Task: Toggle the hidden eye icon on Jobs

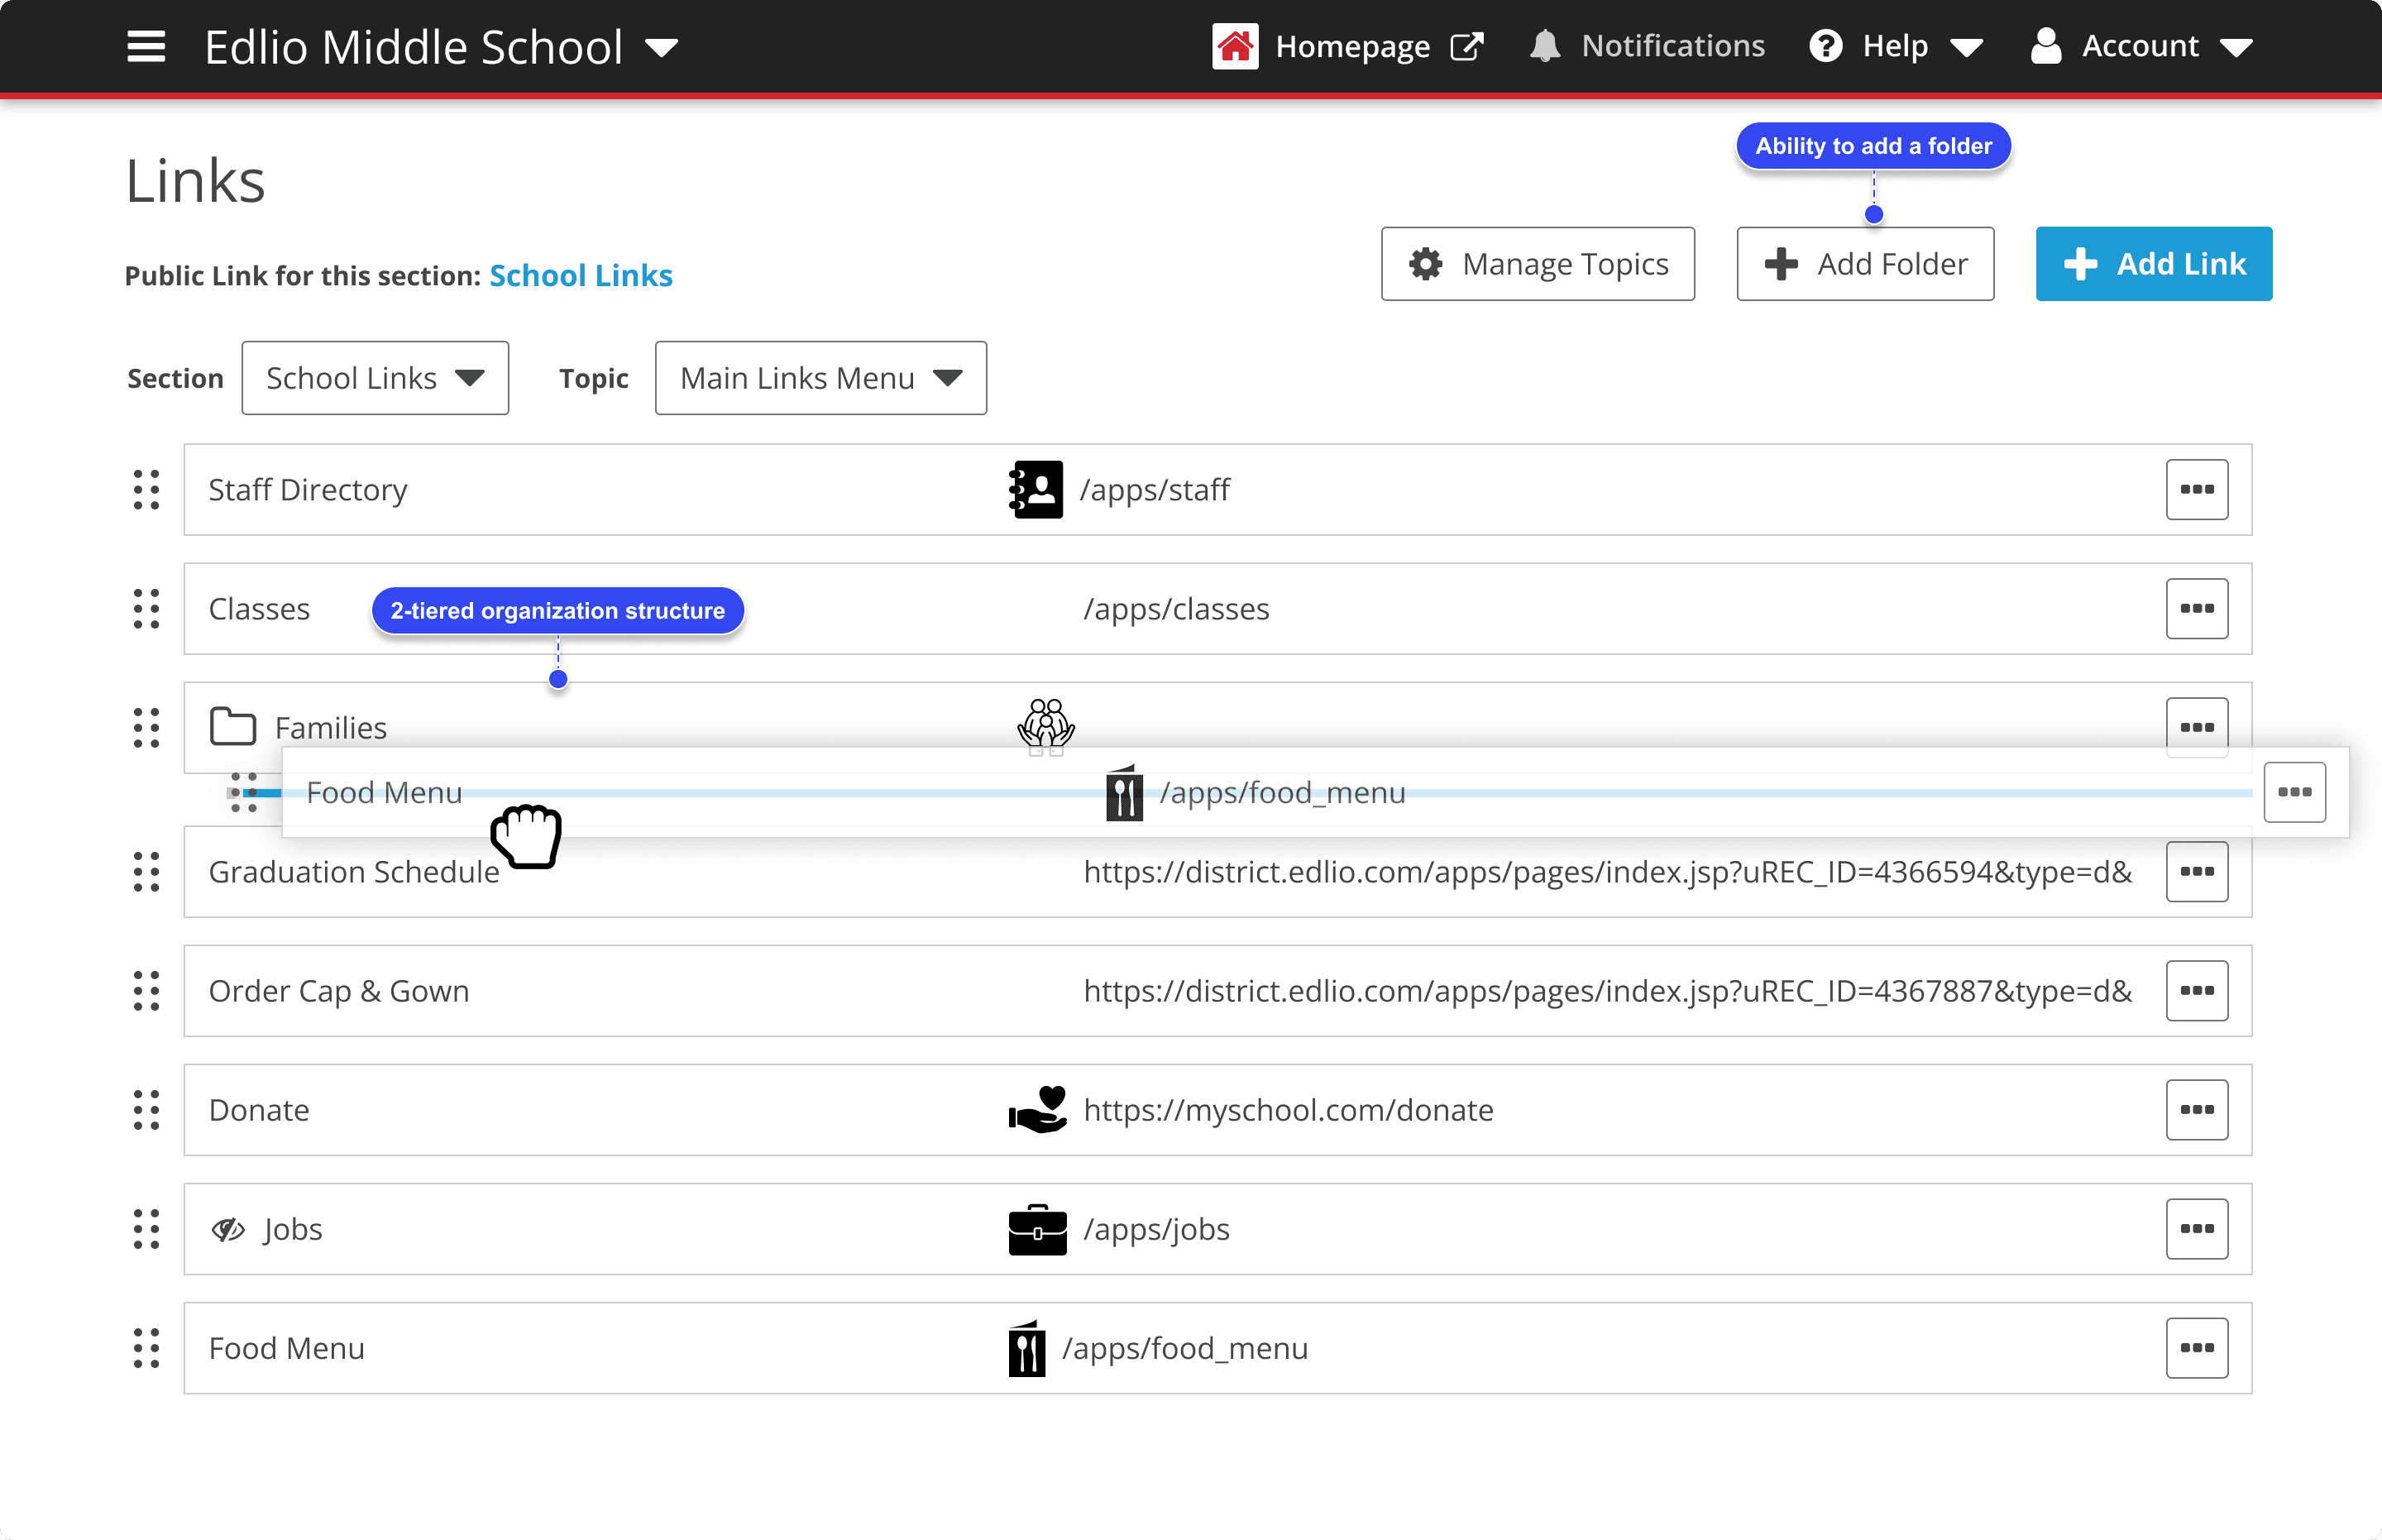Action: 228,1229
